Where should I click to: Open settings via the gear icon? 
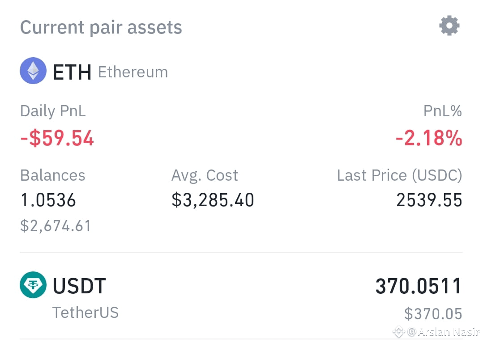pos(449,25)
